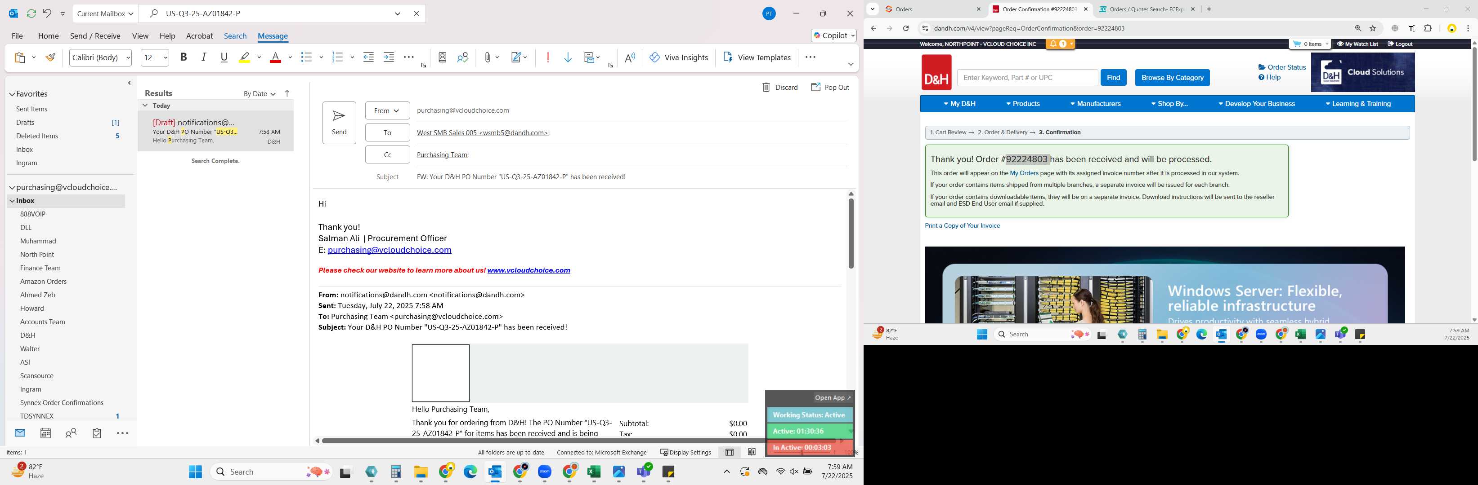Open View Templates
The width and height of the screenshot is (1478, 485).
[x=757, y=57]
